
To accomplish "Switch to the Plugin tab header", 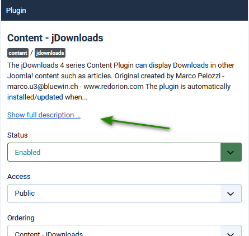I will coord(16,11).
